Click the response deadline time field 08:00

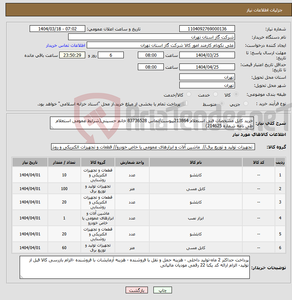[x=151, y=55]
